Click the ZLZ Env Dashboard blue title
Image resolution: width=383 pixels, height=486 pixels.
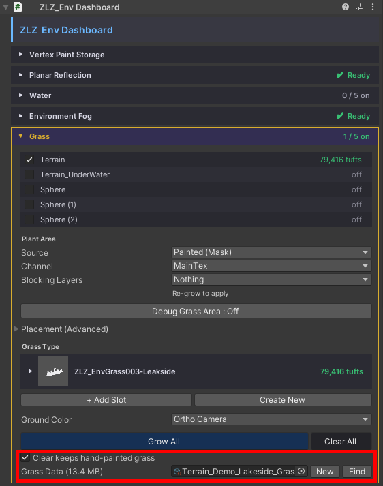pyautogui.click(x=66, y=30)
